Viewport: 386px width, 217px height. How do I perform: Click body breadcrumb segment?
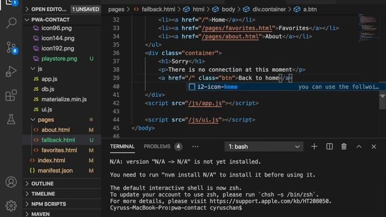[228, 10]
